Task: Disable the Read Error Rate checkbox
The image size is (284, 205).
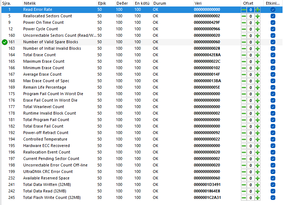Action: (273, 10)
